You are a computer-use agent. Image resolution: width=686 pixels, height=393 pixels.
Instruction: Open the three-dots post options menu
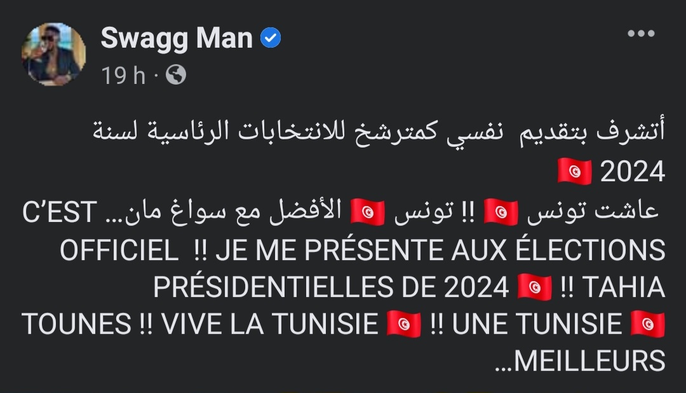click(x=640, y=34)
